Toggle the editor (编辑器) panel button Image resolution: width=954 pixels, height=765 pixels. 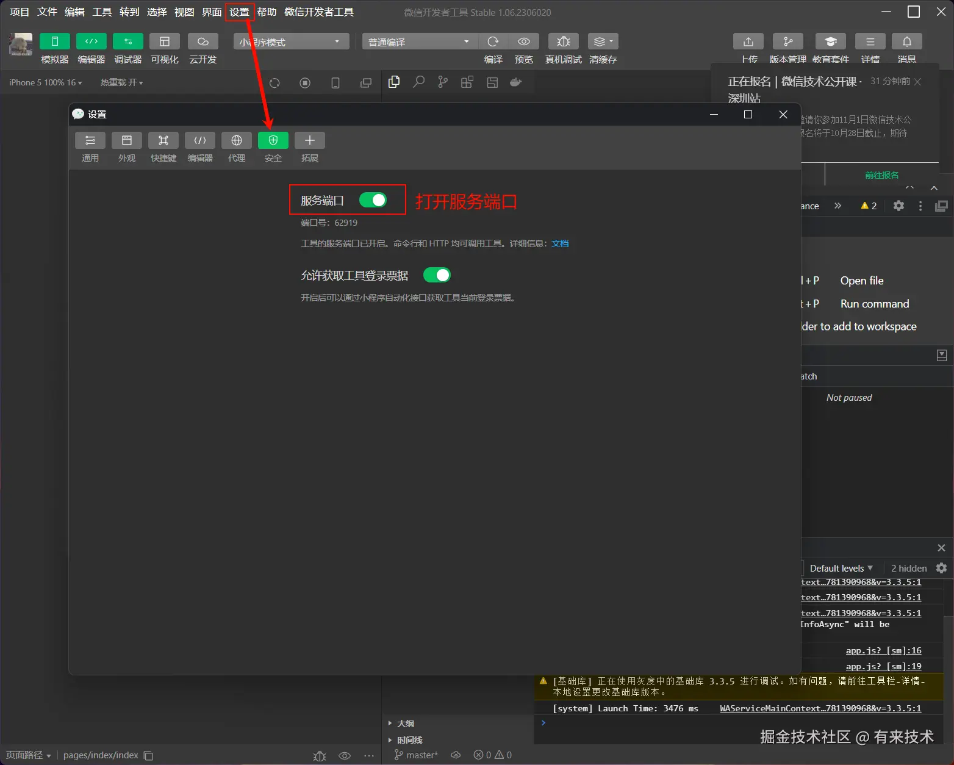pyautogui.click(x=91, y=41)
